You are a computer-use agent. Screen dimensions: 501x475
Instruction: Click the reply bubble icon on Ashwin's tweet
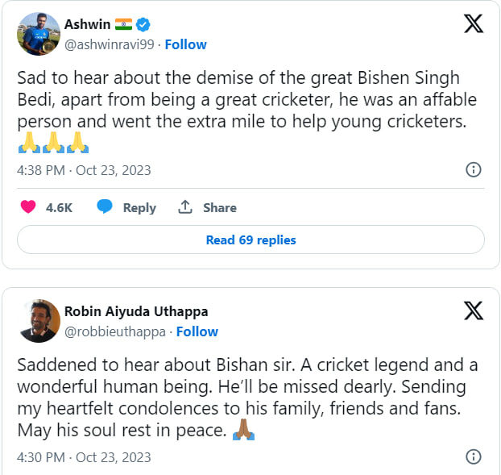pyautogui.click(x=105, y=207)
